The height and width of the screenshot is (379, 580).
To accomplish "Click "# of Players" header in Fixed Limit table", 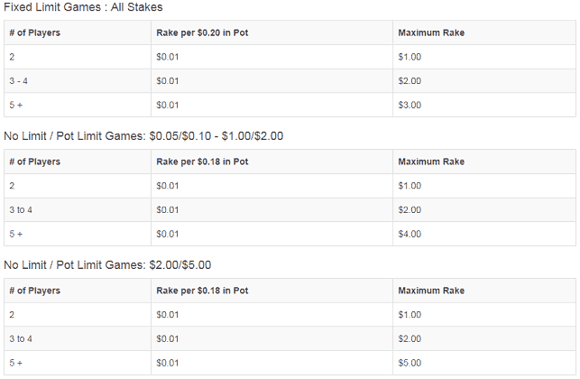I will click(x=34, y=33).
